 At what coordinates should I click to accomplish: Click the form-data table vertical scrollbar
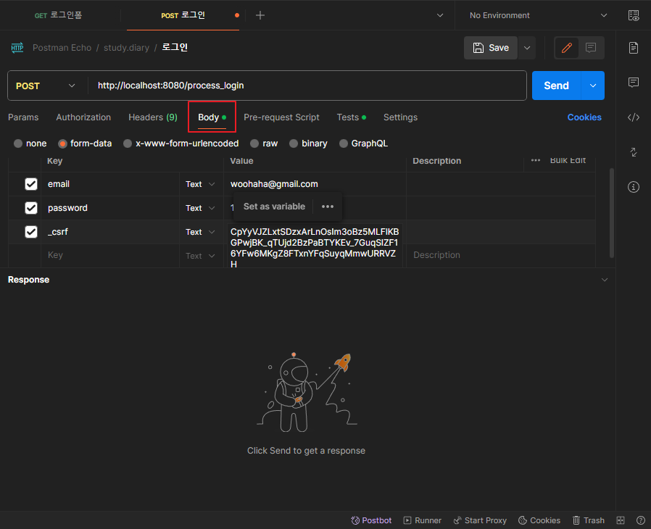tap(612, 213)
